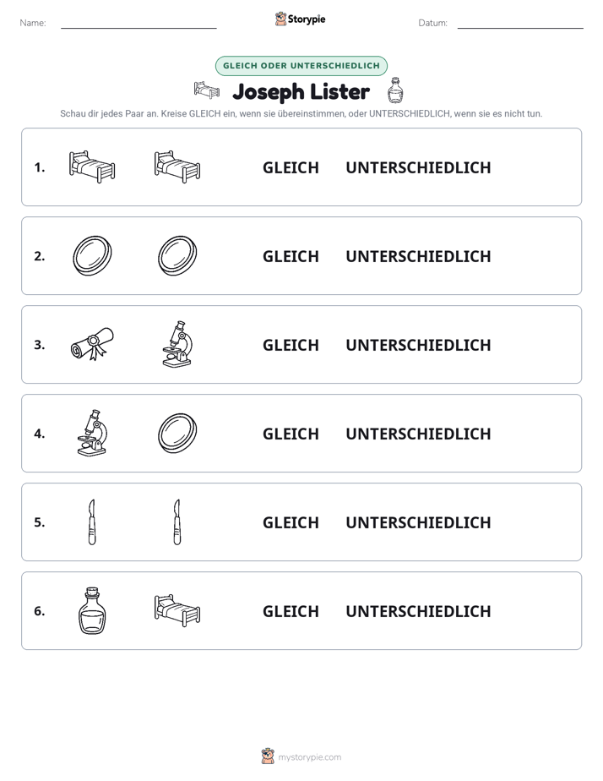This screenshot has height=781, width=603.
Task: Click the microscope icon in row 4
Action: click(x=92, y=433)
